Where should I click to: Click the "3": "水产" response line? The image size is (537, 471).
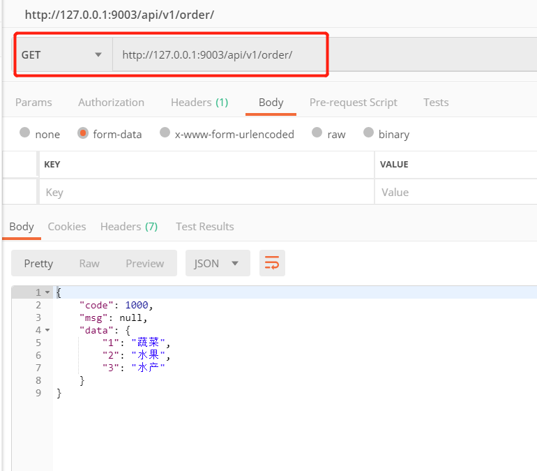(134, 368)
